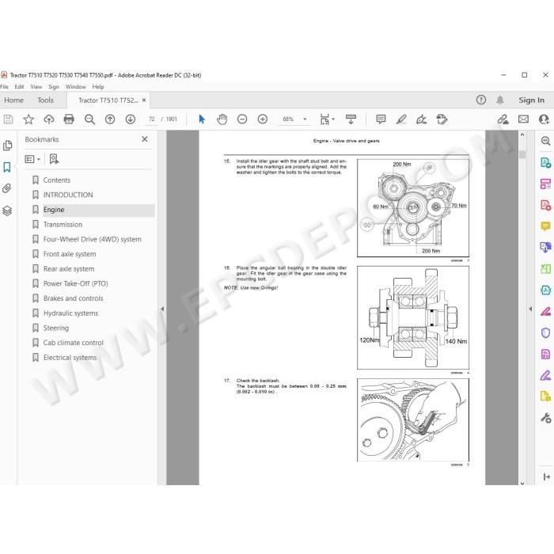Share a link to file
The image size is (554, 554).
click(503, 120)
